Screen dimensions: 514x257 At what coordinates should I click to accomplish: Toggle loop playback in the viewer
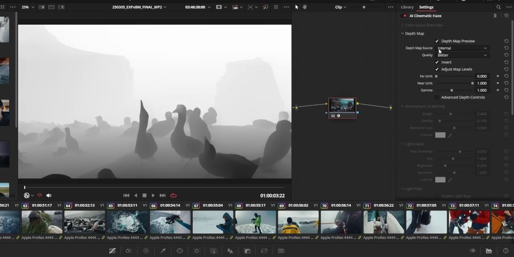pos(173,195)
